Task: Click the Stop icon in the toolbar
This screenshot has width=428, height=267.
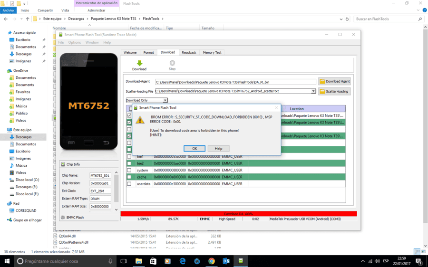Action: (x=172, y=63)
